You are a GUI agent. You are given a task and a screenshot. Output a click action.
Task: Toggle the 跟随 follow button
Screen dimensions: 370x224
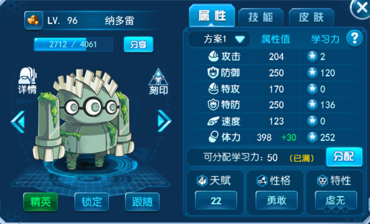[142, 202]
